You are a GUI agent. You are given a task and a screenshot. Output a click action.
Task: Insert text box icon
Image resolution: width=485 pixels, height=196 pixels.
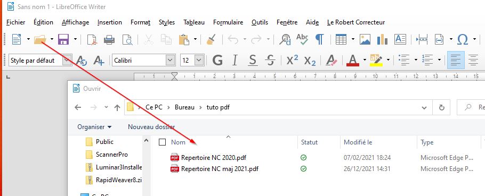point(400,39)
